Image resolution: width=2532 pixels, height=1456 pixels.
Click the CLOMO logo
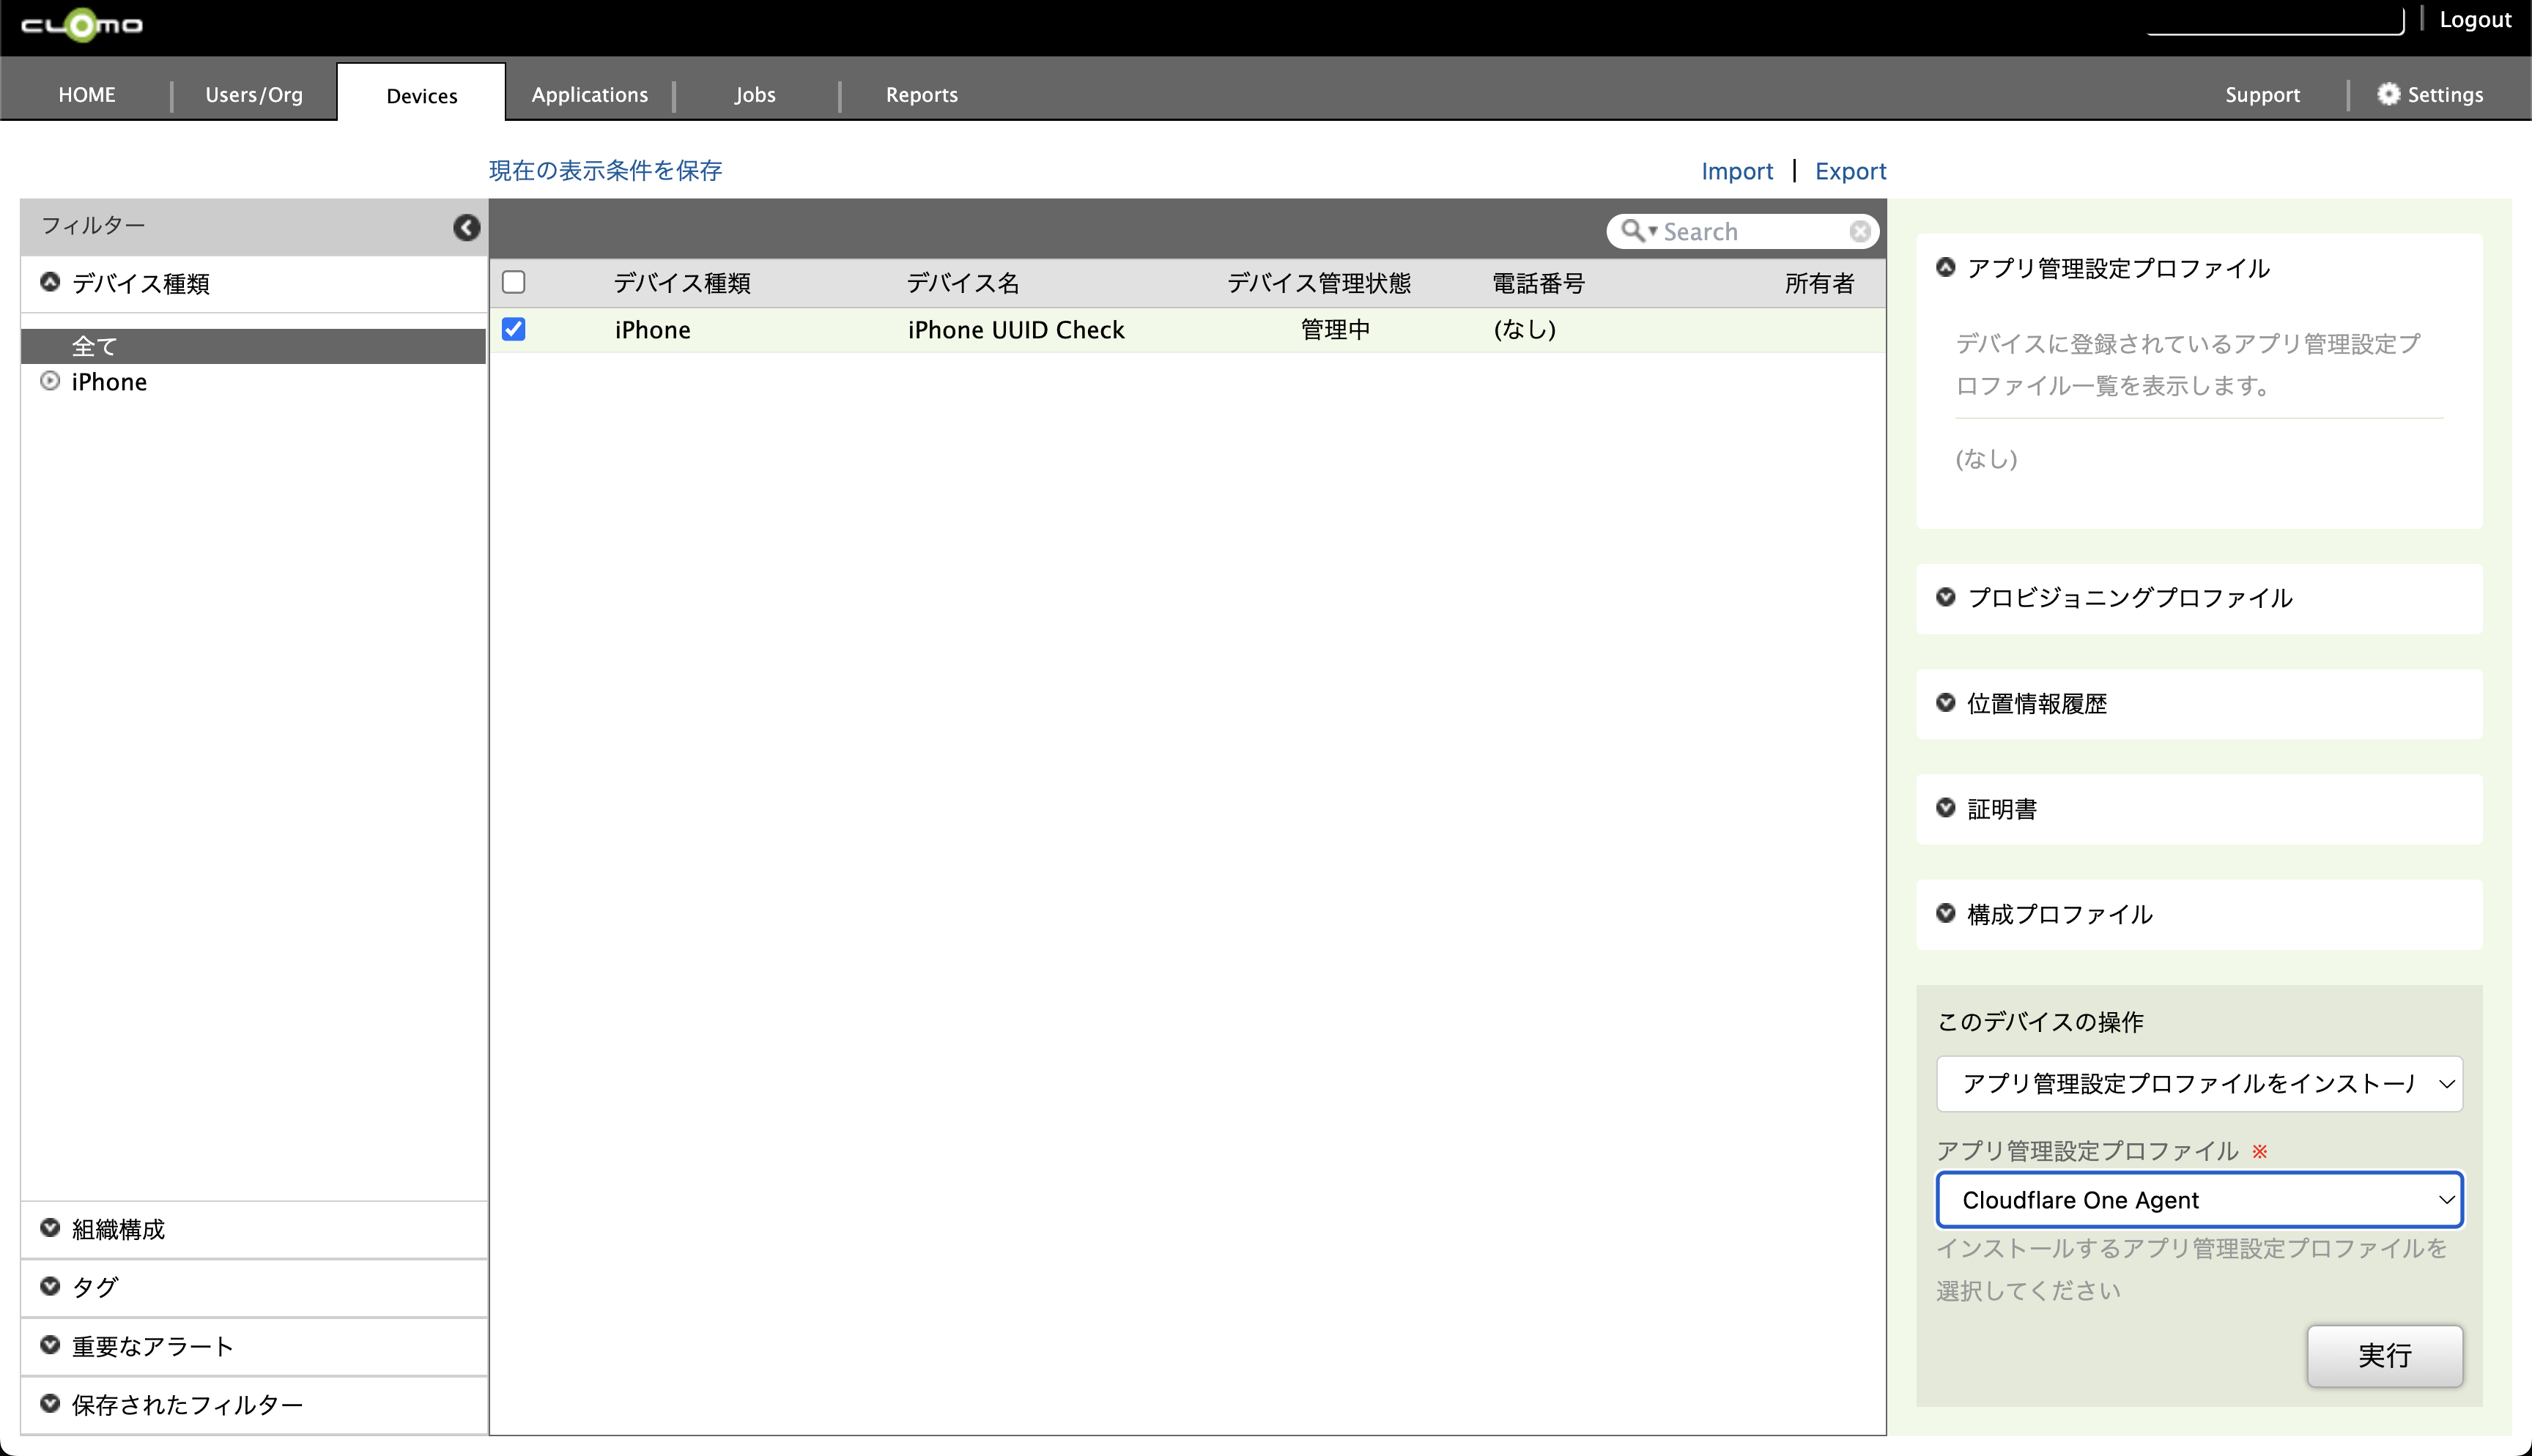82,24
